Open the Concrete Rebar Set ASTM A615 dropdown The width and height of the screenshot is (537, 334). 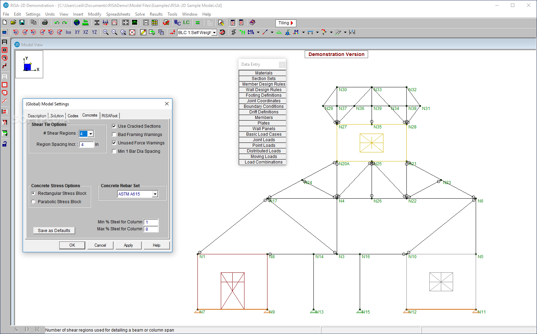click(x=155, y=194)
